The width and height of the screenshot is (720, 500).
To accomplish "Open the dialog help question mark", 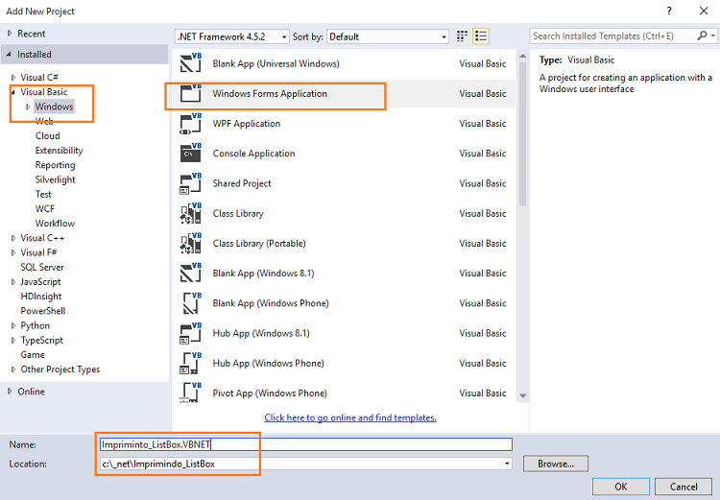I will pos(669,11).
